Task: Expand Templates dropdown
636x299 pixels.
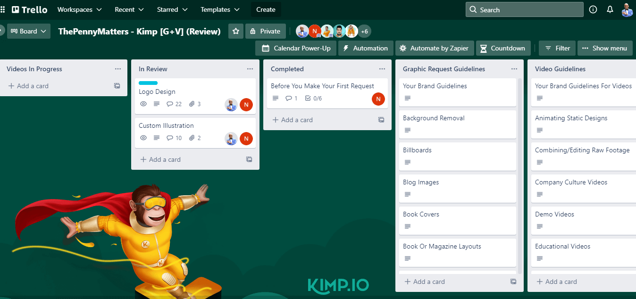Action: click(x=220, y=9)
